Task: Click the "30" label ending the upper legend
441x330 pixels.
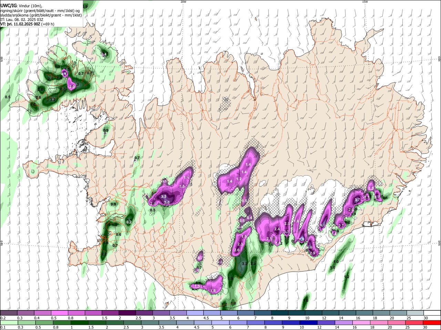Action: [x=425, y=318]
